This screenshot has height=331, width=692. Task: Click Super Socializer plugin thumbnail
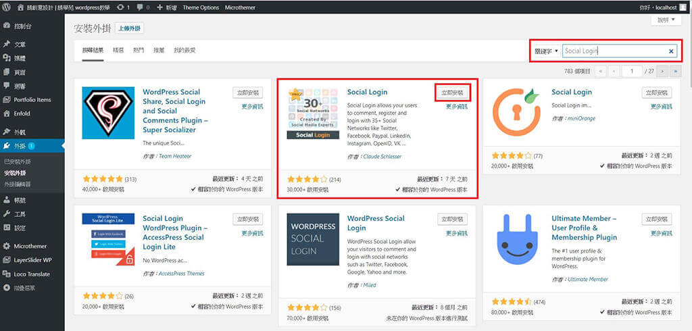[108, 113]
